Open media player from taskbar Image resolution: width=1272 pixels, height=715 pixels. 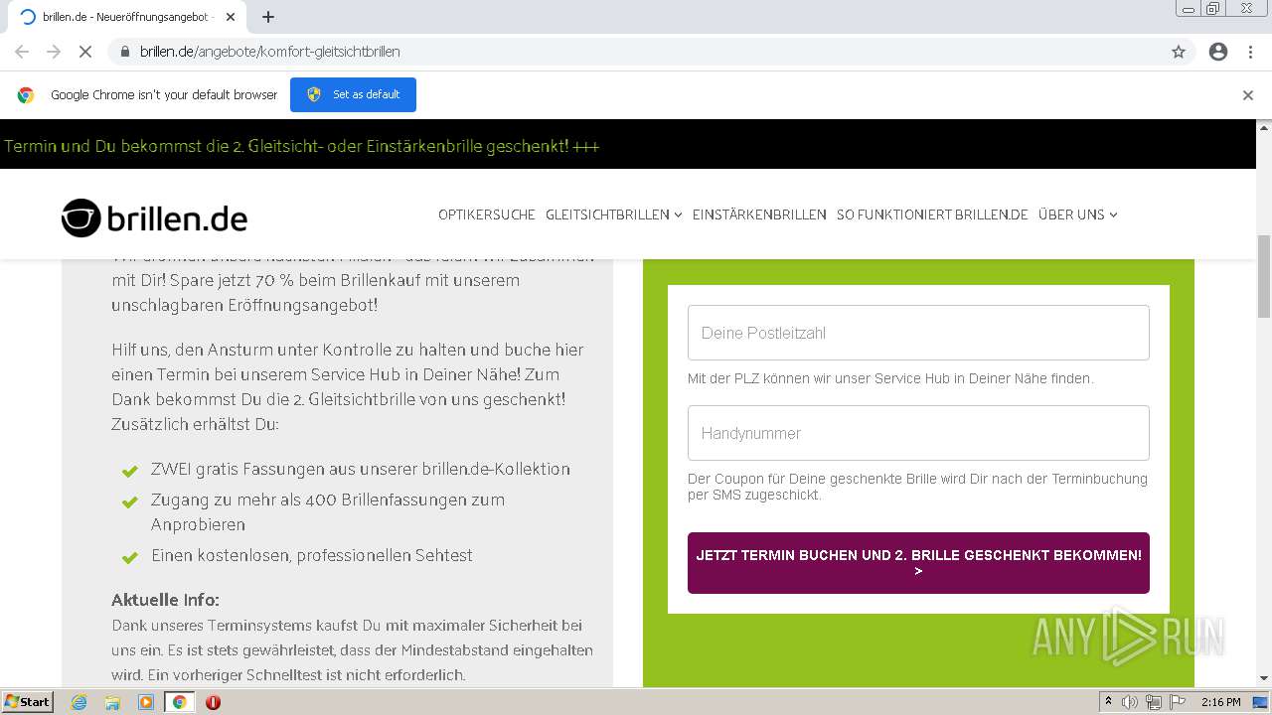(x=146, y=702)
